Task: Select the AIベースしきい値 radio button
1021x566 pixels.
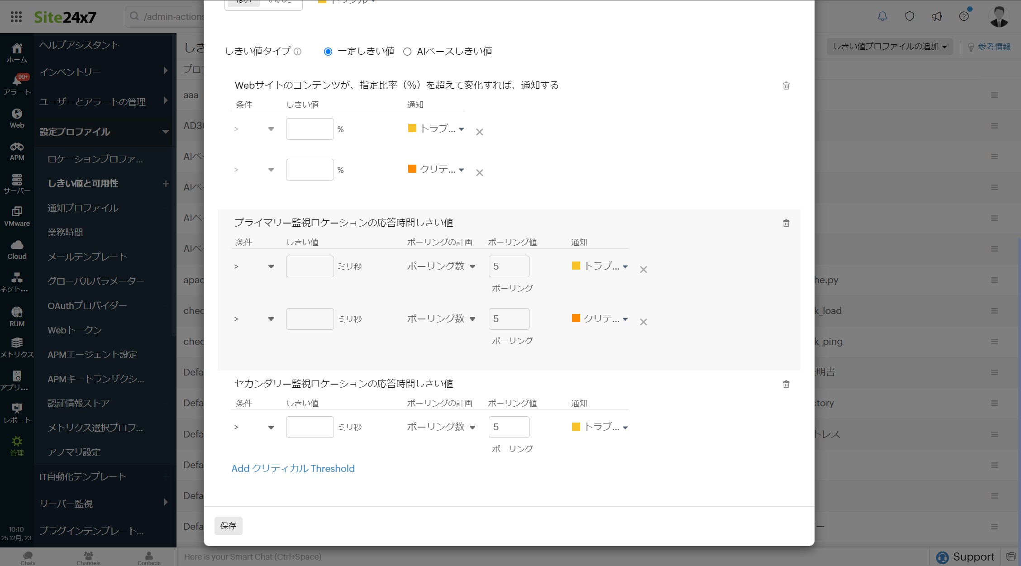Action: (407, 51)
